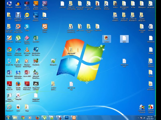The width and height of the screenshot is (161, 120).
Task: Select the Malwarebytes Anti-Malware shortcut
Action: tap(18, 74)
